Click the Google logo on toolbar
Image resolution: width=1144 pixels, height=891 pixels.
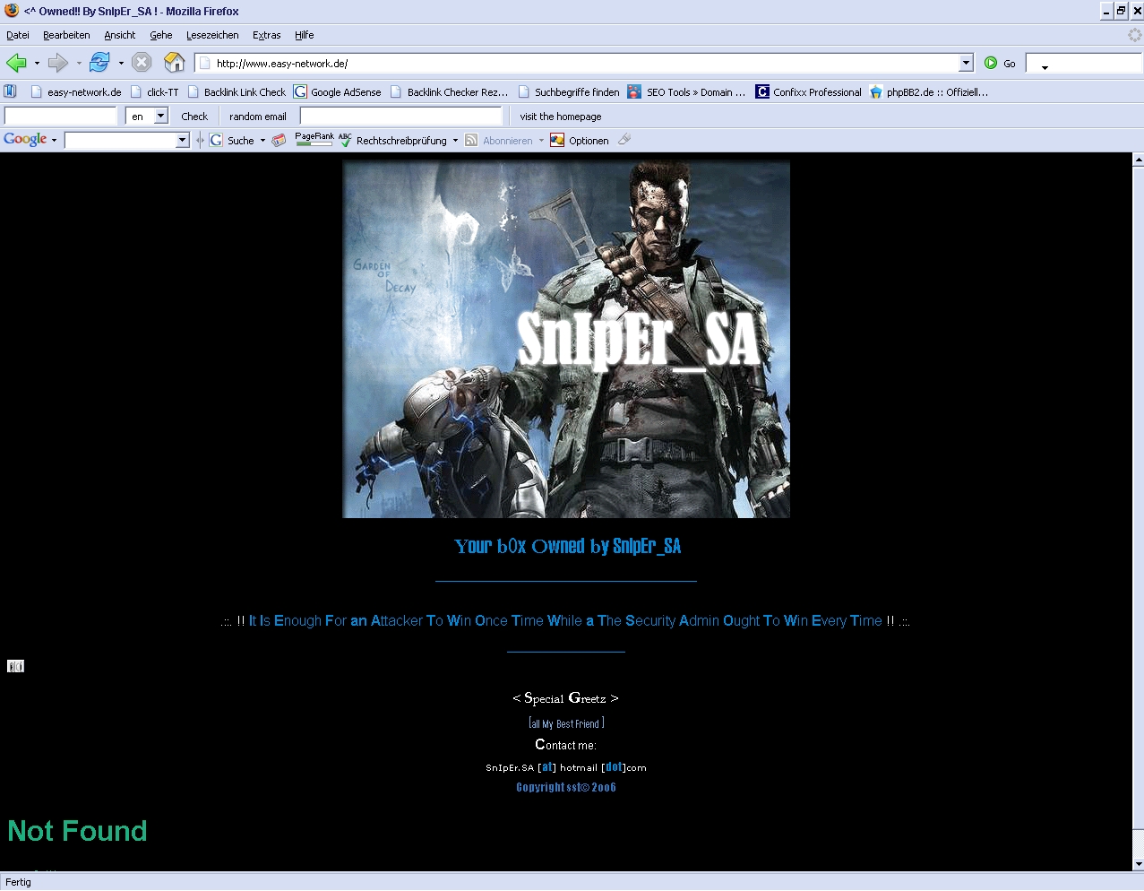coord(25,139)
